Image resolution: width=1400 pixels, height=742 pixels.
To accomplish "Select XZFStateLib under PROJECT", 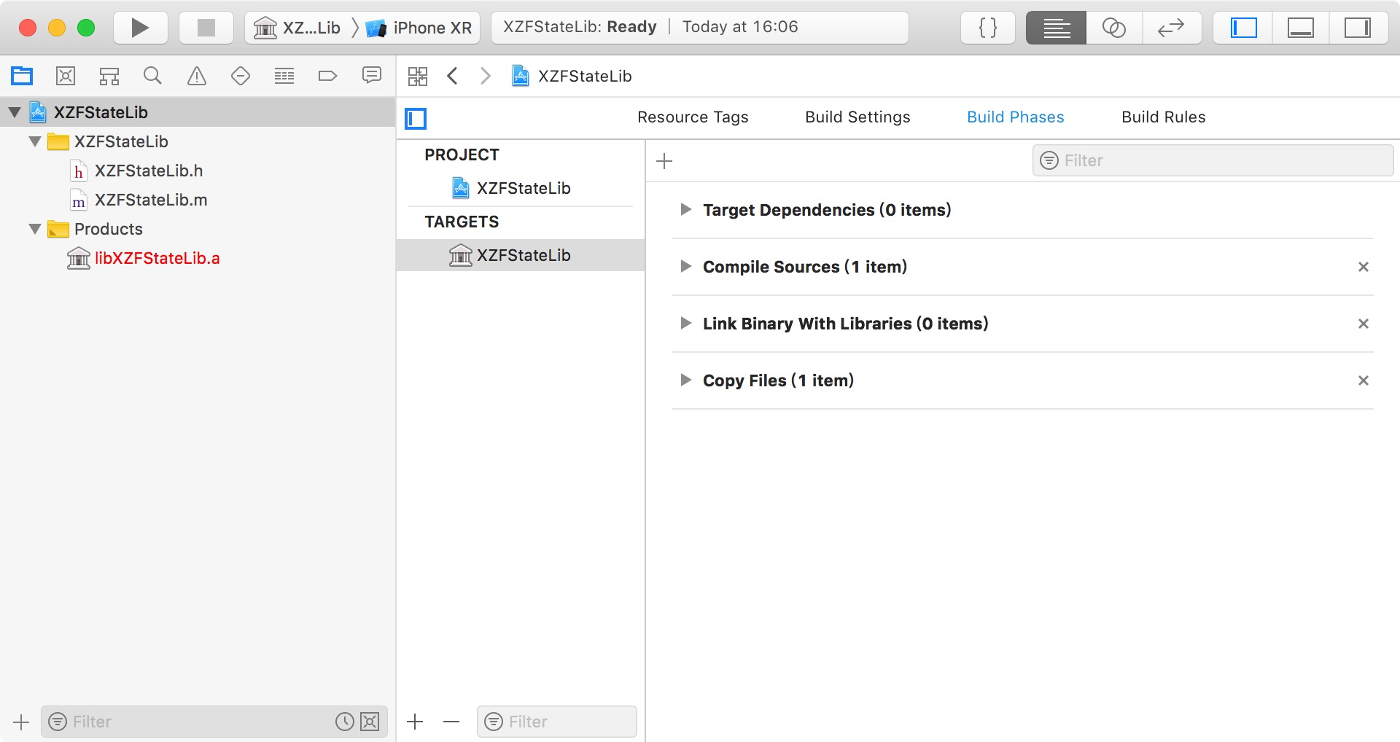I will (521, 188).
